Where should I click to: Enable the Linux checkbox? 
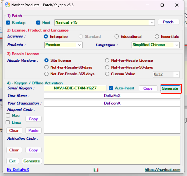(x=8, y=122)
